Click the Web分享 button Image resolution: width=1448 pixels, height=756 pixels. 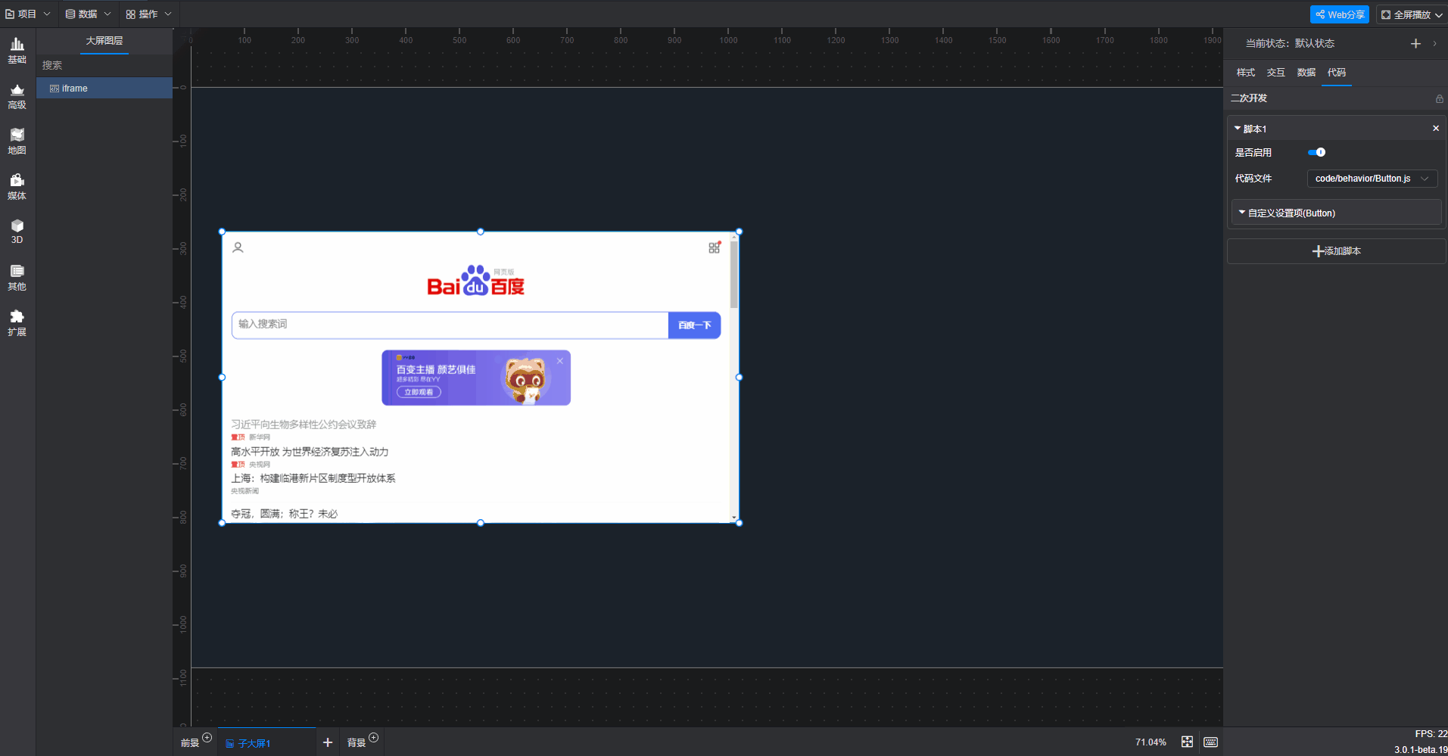(1340, 14)
